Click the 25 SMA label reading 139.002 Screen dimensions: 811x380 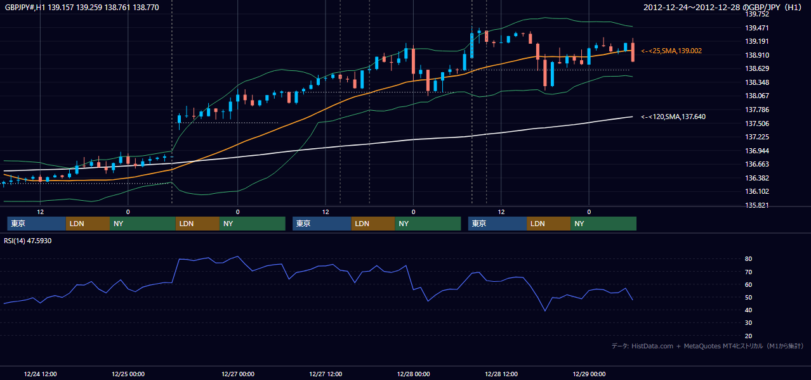(671, 50)
